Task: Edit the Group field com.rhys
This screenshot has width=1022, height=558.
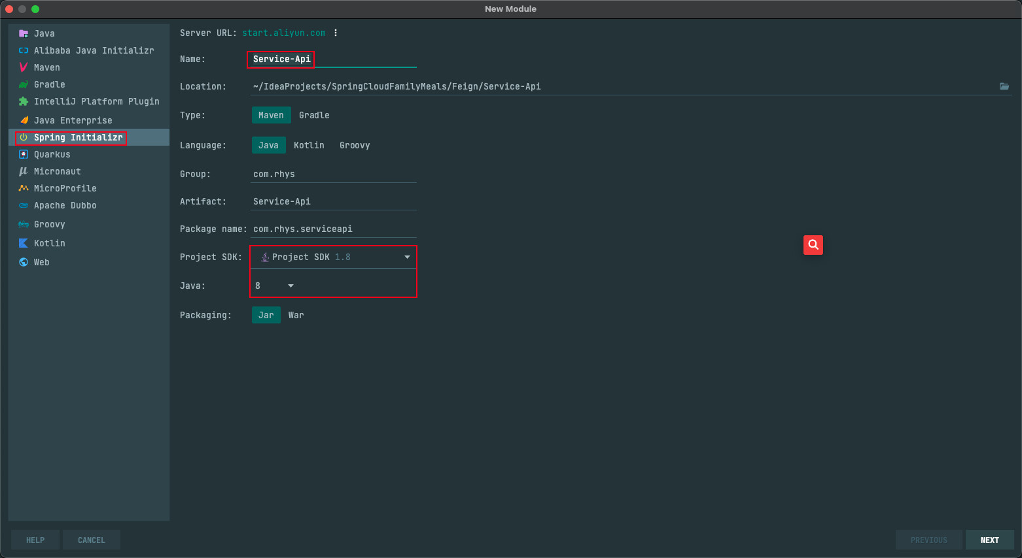Action: (334, 174)
